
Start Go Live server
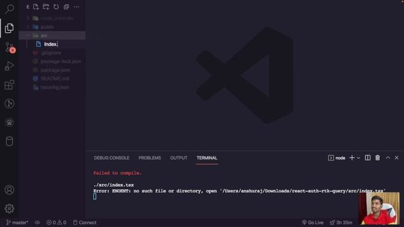click(x=313, y=223)
